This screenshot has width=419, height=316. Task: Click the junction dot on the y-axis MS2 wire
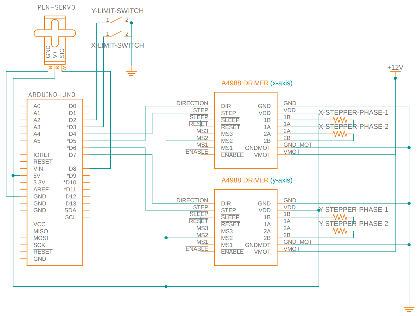click(166, 238)
